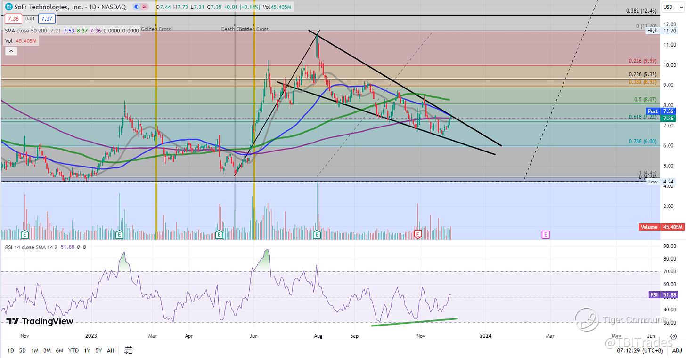This screenshot has height=358, width=686.
Task: Click the 0.382 (8.93) Fibonacci label
Action: point(643,82)
